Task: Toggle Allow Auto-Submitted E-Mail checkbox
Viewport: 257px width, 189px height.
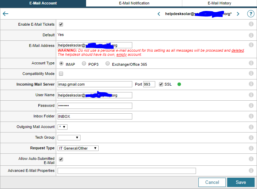Action: pos(61,159)
